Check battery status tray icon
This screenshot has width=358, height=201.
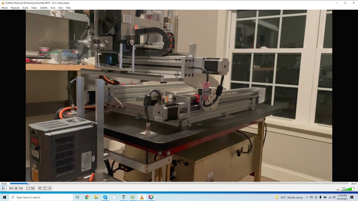pos(325,197)
